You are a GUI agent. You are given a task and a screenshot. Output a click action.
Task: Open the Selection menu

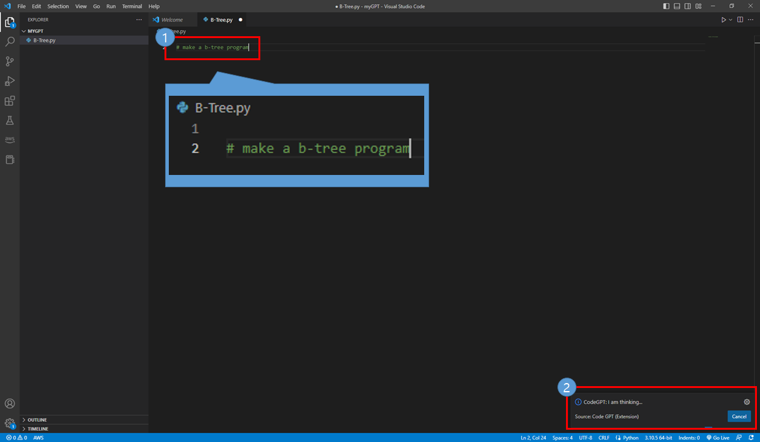[58, 6]
